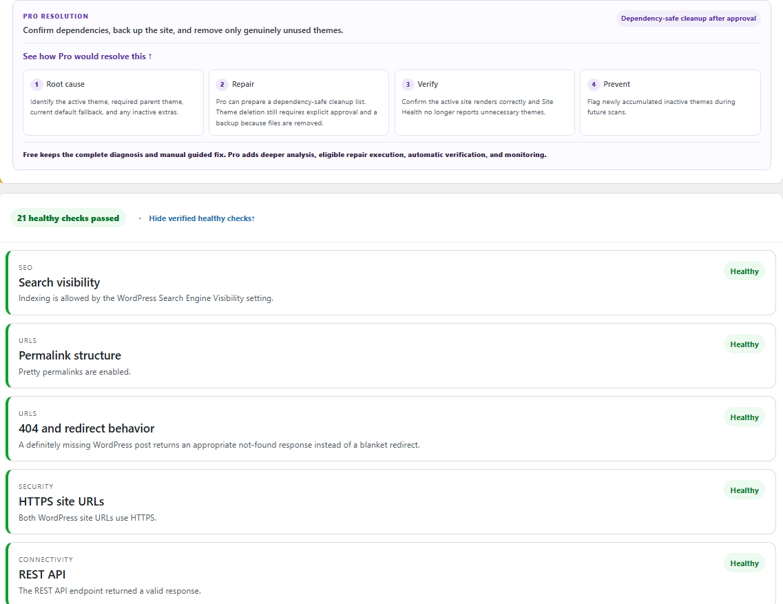The image size is (783, 604).
Task: Click 'Indexing is allowed' description text
Action: pos(146,298)
